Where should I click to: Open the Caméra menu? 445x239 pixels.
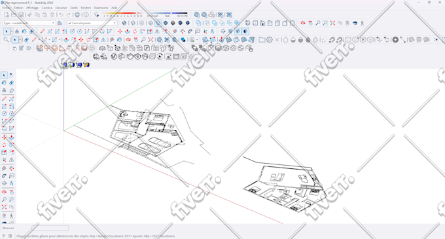(47, 8)
